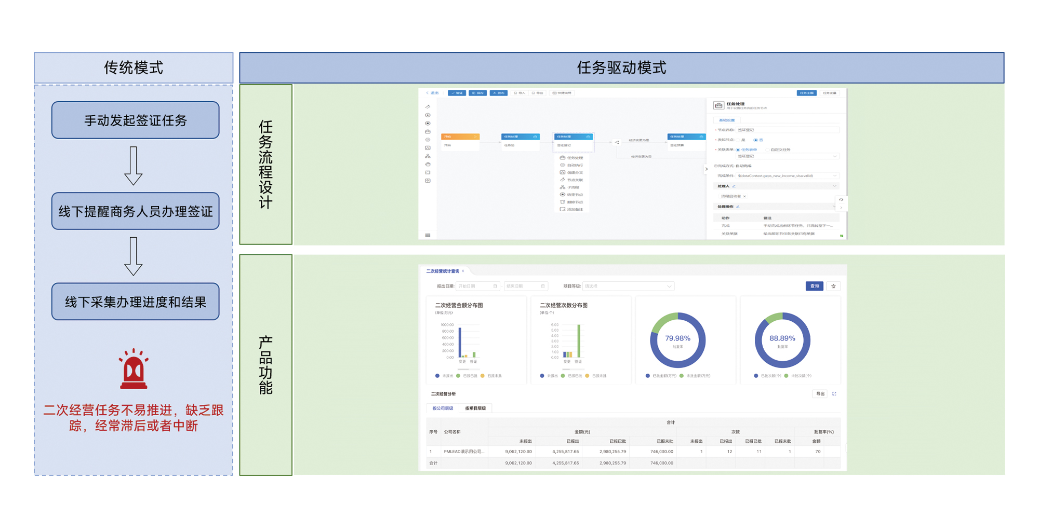1039x519 pixels.
Task: Click the 开始日期 date input field
Action: point(477,286)
